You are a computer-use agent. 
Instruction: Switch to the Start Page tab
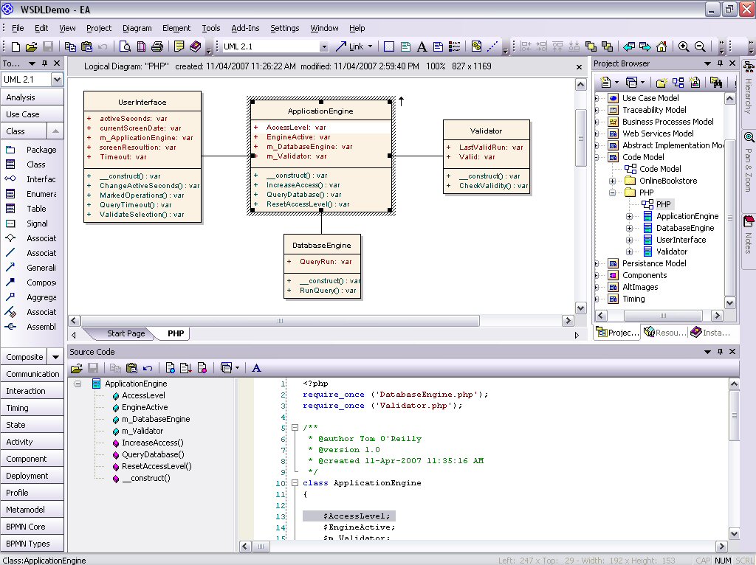coord(126,333)
